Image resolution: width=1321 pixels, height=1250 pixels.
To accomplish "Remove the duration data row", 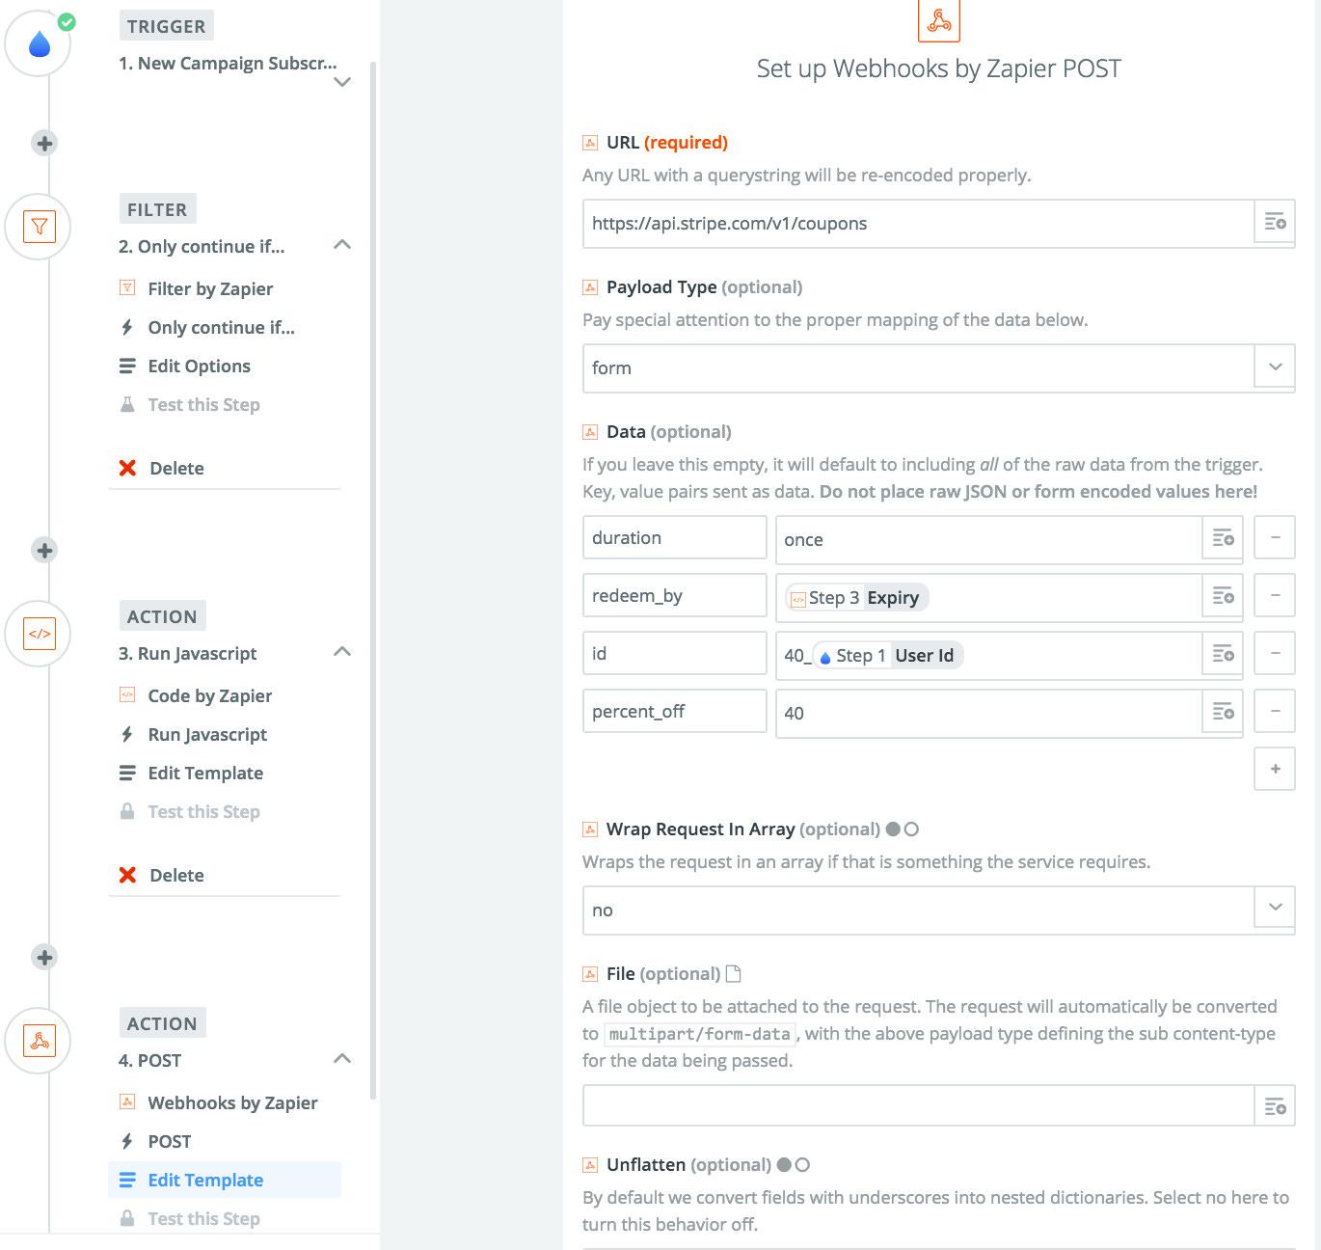I will 1275,538.
